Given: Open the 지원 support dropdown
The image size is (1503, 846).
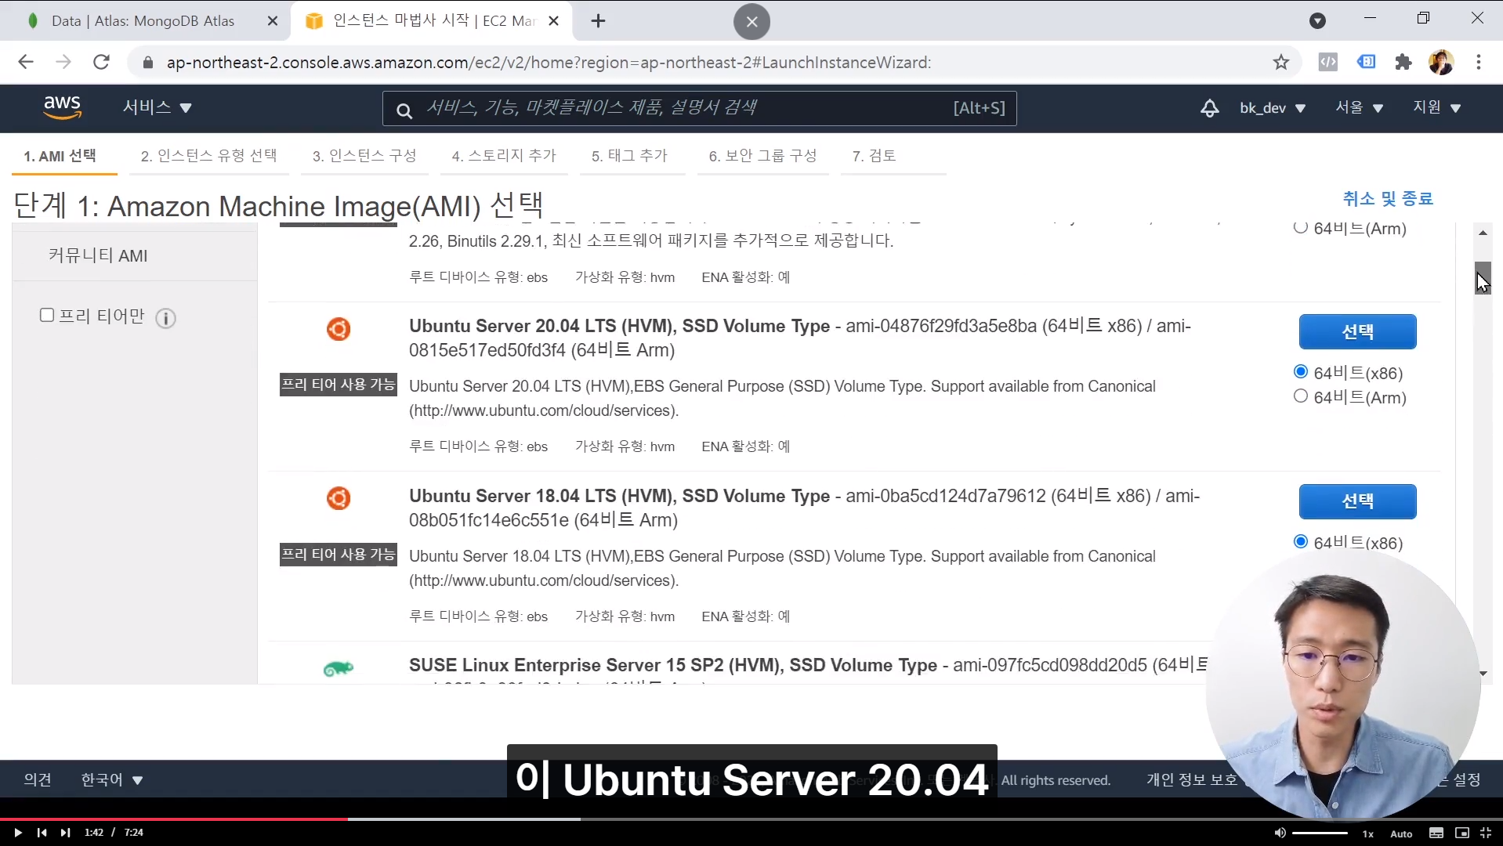Looking at the screenshot, I should [1437, 107].
